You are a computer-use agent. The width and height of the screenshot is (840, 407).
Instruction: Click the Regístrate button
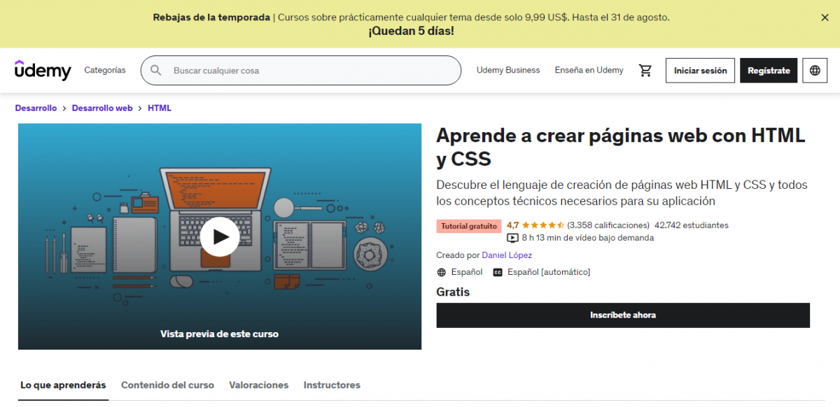769,71
